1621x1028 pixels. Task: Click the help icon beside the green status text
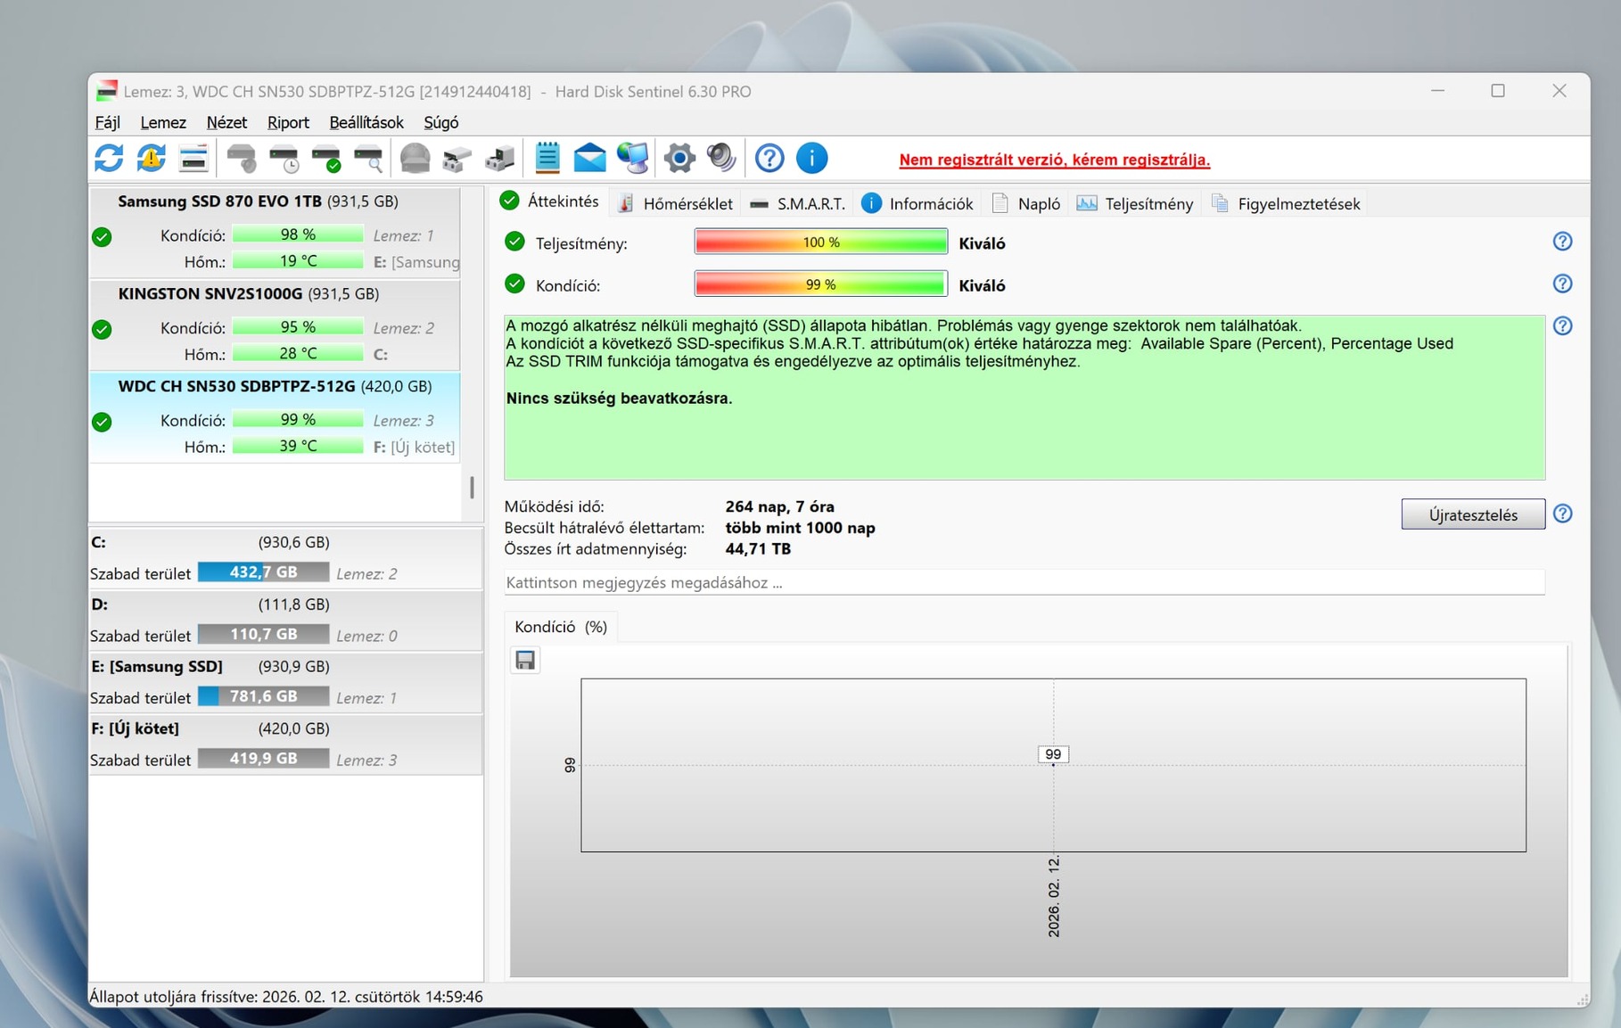[1562, 325]
